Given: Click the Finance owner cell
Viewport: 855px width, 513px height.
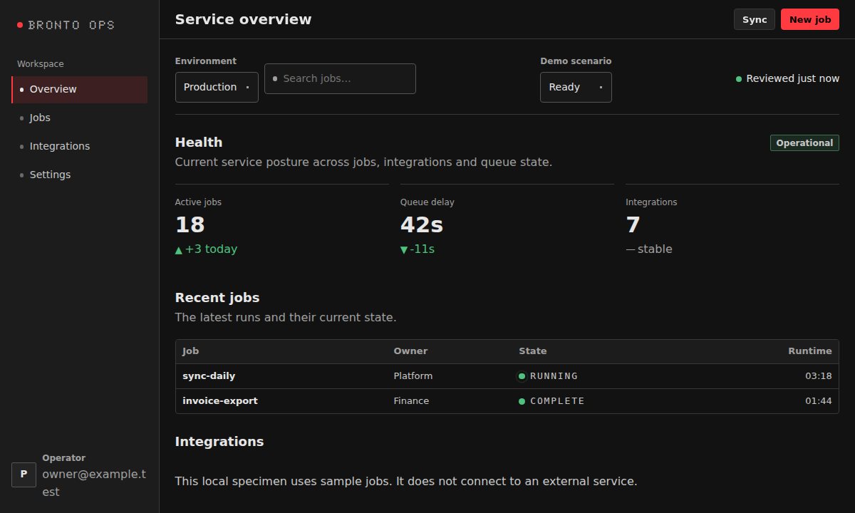Looking at the screenshot, I should [411, 401].
